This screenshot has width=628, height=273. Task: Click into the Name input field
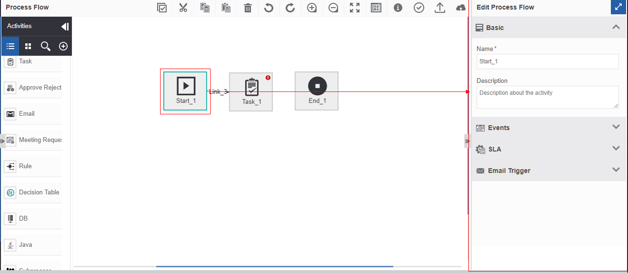point(547,61)
